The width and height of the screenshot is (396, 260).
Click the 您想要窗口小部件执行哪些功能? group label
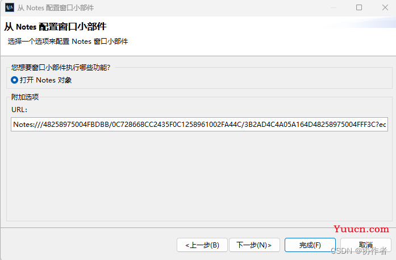point(61,68)
